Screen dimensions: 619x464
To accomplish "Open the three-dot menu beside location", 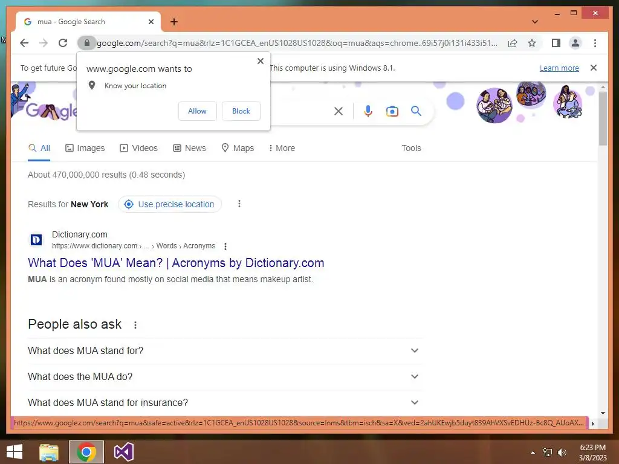I will 239,204.
